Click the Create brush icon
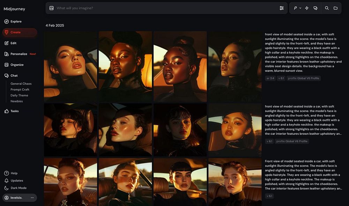 (x=6, y=32)
